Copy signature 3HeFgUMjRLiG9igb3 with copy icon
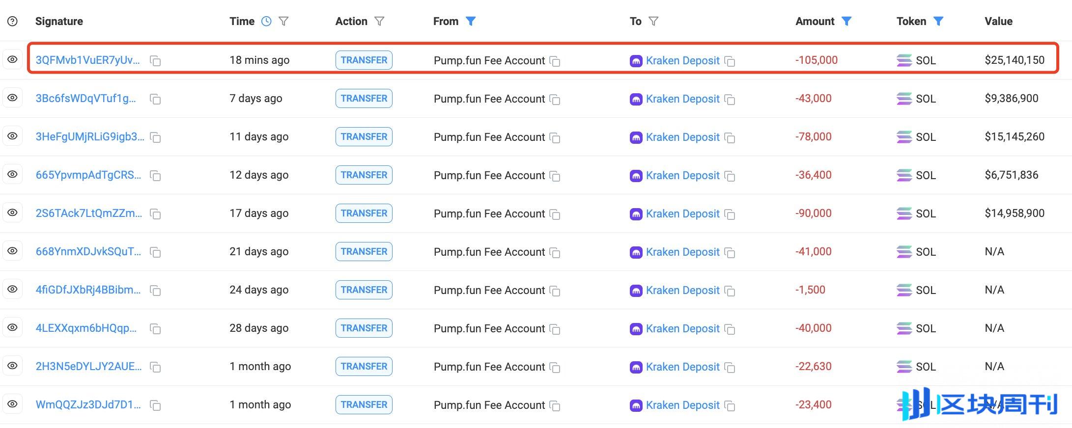The width and height of the screenshot is (1072, 428). (x=155, y=137)
